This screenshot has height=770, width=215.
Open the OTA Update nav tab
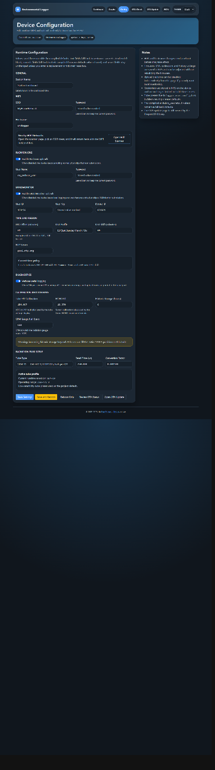[x=153, y=9]
